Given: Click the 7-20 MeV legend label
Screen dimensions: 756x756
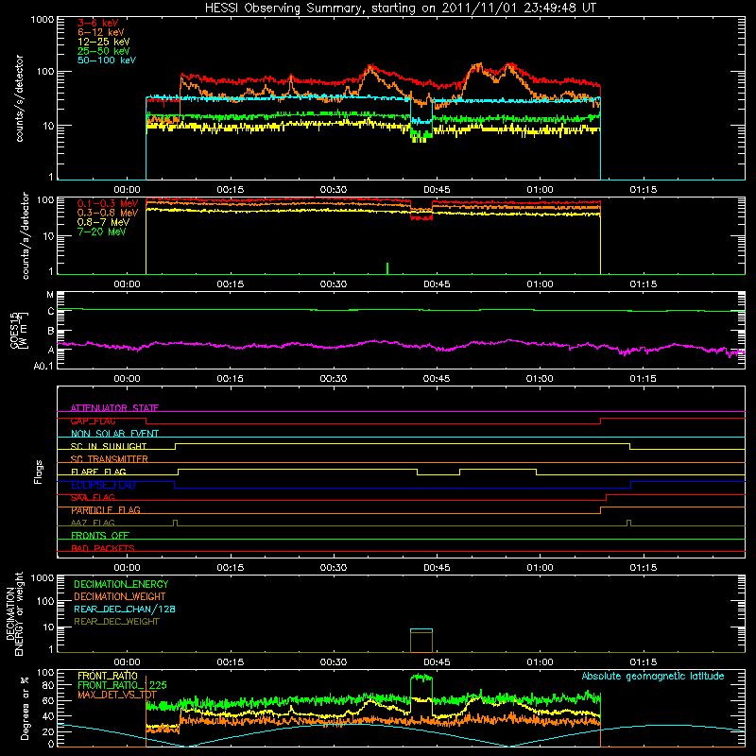Looking at the screenshot, I should (101, 232).
